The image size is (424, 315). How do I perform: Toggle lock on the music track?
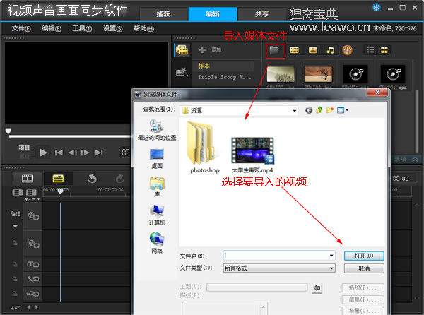(14, 295)
